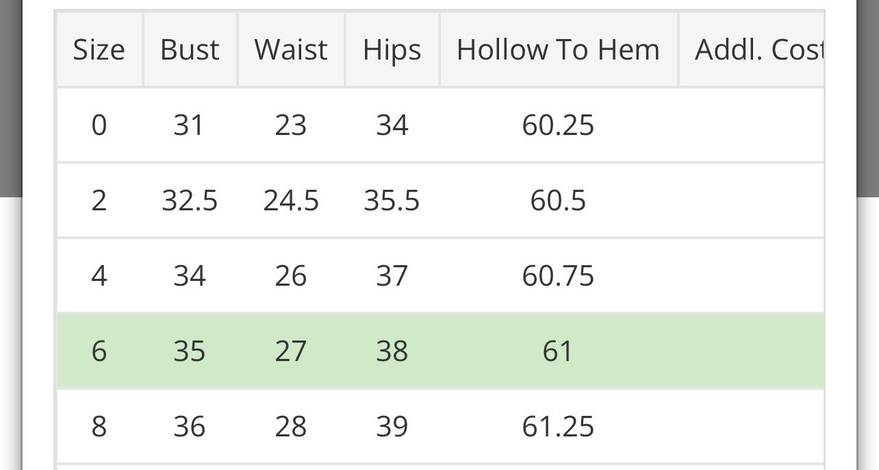Select the size 8 row label

pyautogui.click(x=99, y=426)
